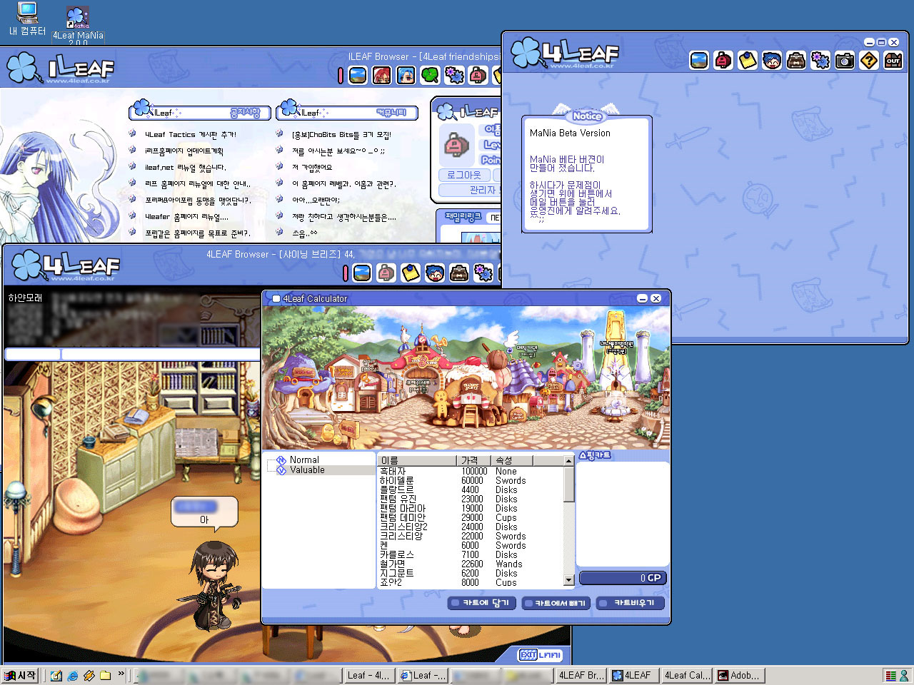914x685 pixels.
Task: Click 패밀리링크 family link tab
Action: (x=463, y=216)
